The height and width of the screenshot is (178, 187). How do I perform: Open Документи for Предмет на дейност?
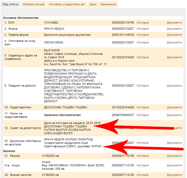click(174, 86)
